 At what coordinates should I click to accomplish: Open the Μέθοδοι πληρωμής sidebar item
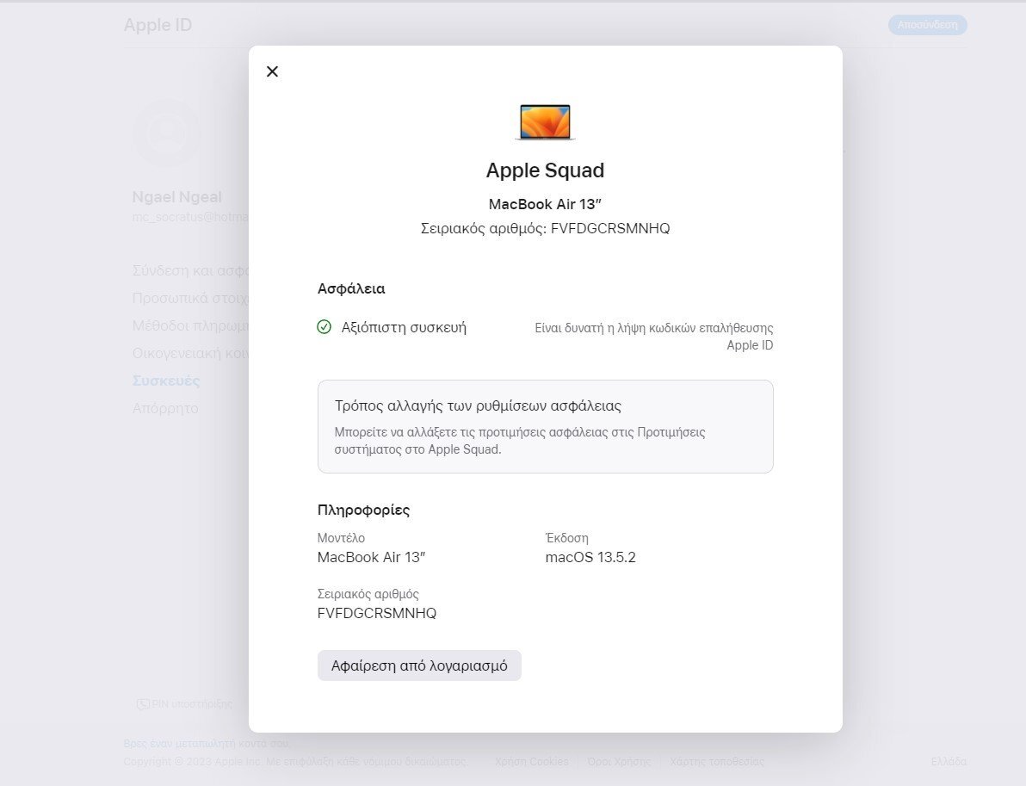(x=190, y=326)
